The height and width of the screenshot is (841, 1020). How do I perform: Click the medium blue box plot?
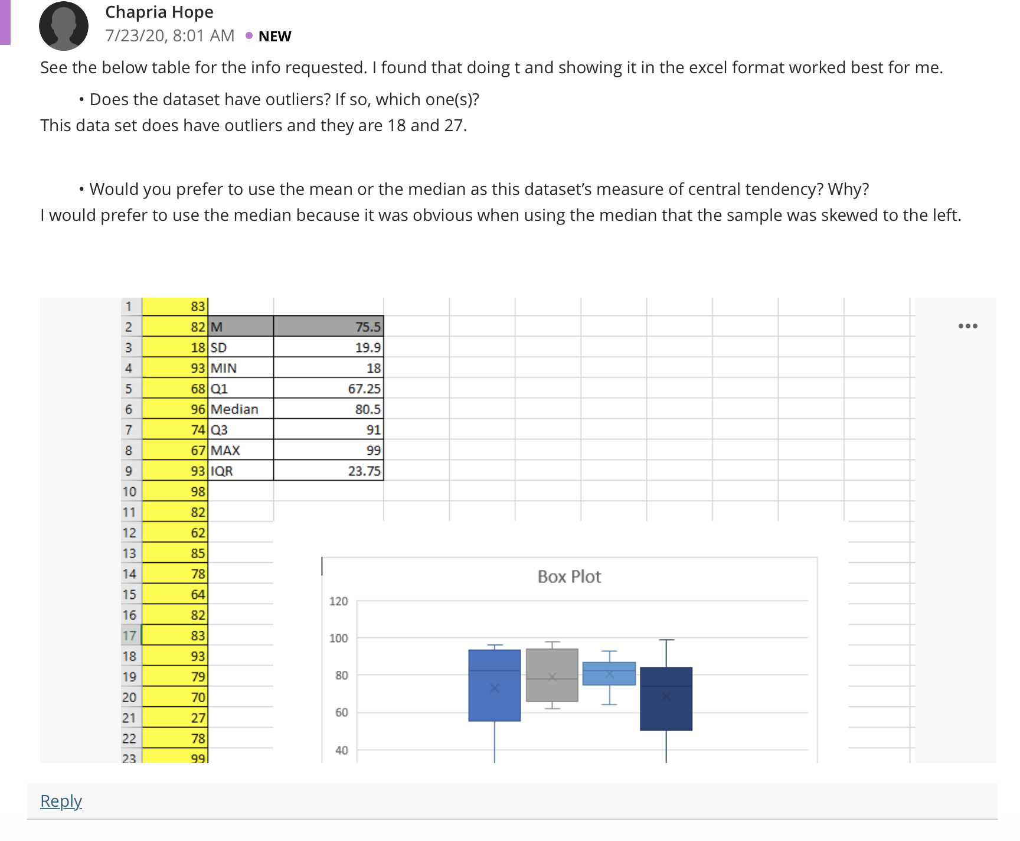(495, 685)
